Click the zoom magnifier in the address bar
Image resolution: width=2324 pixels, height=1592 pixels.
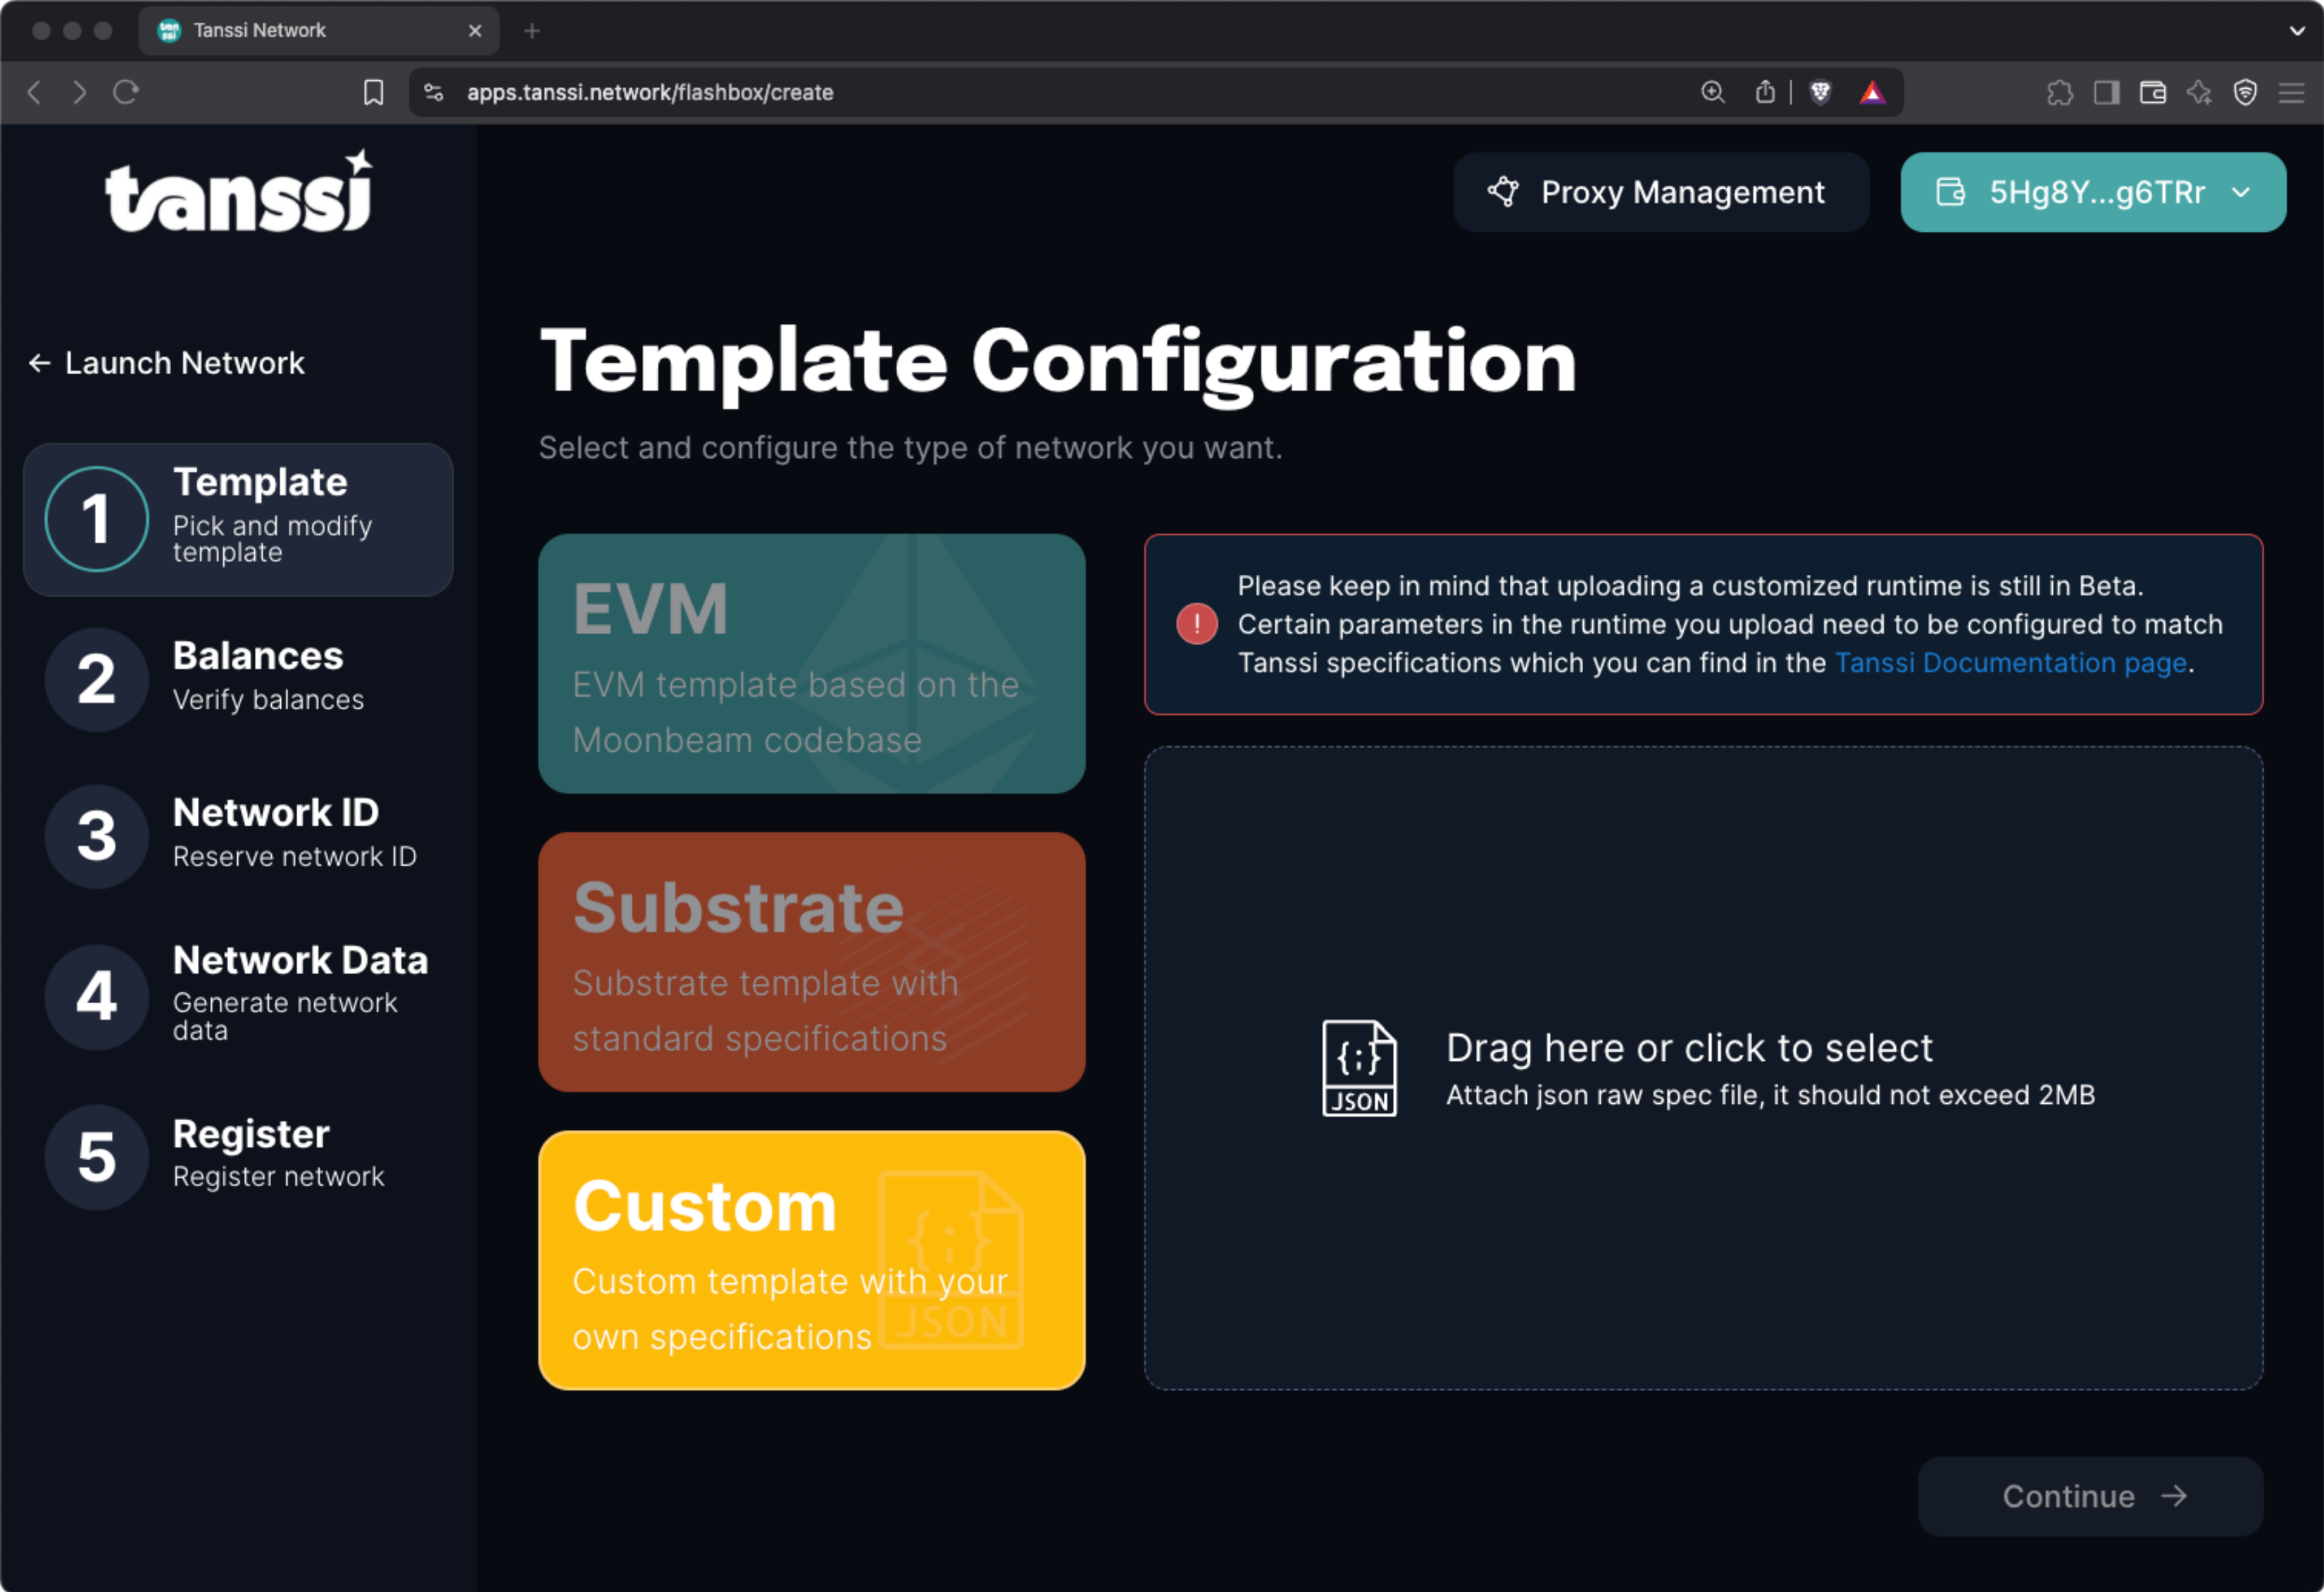(1712, 92)
